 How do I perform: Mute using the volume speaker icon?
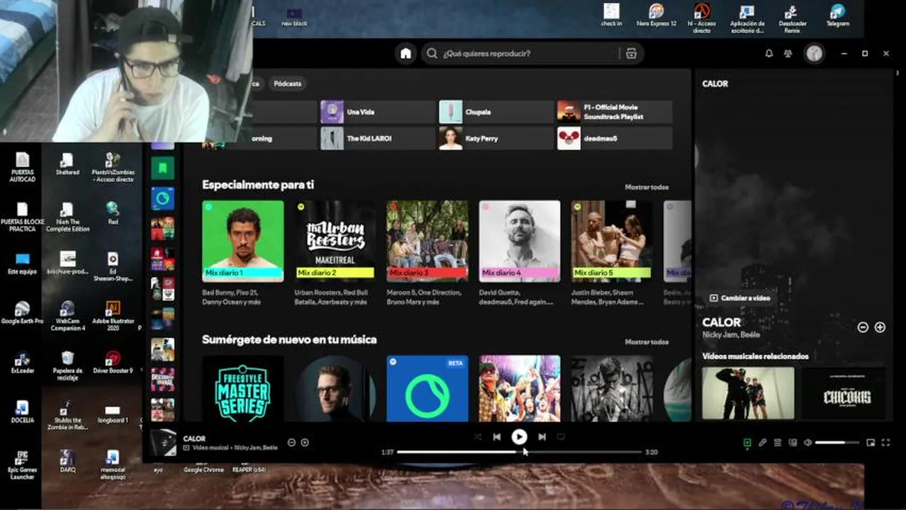click(807, 443)
